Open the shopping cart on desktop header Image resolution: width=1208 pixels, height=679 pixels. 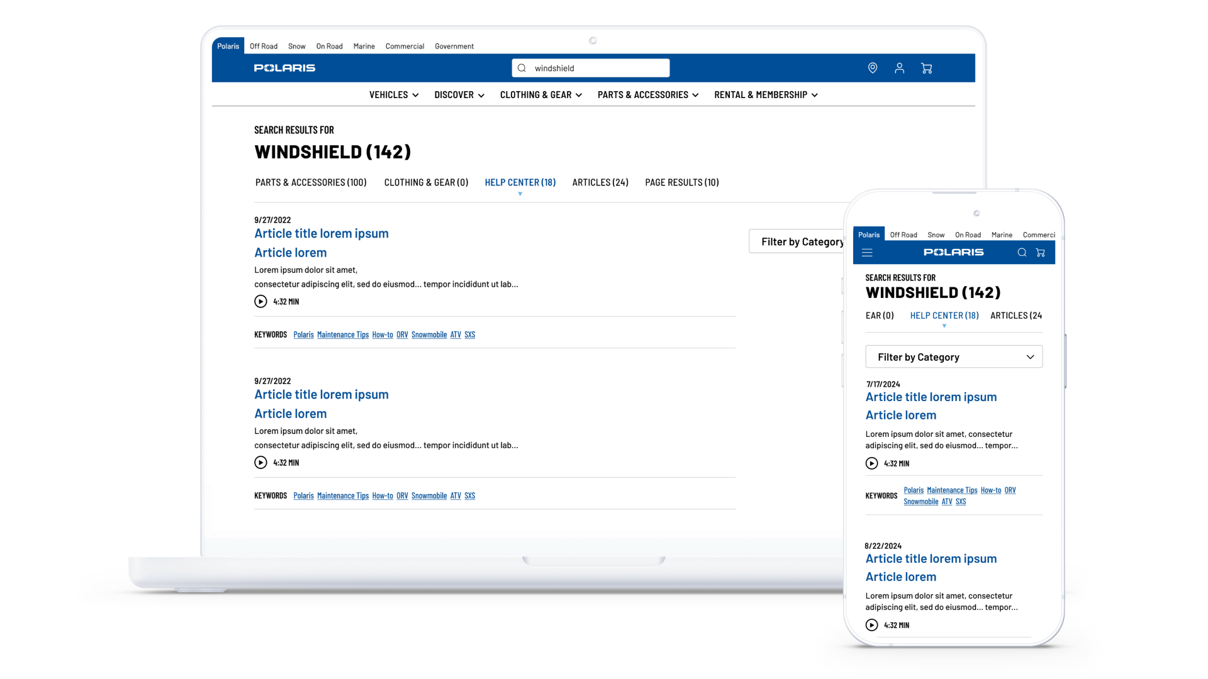926,68
